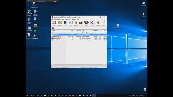Click the magnifier icon in recorder bar
This screenshot has width=173, height=97.
(x=30, y=1)
